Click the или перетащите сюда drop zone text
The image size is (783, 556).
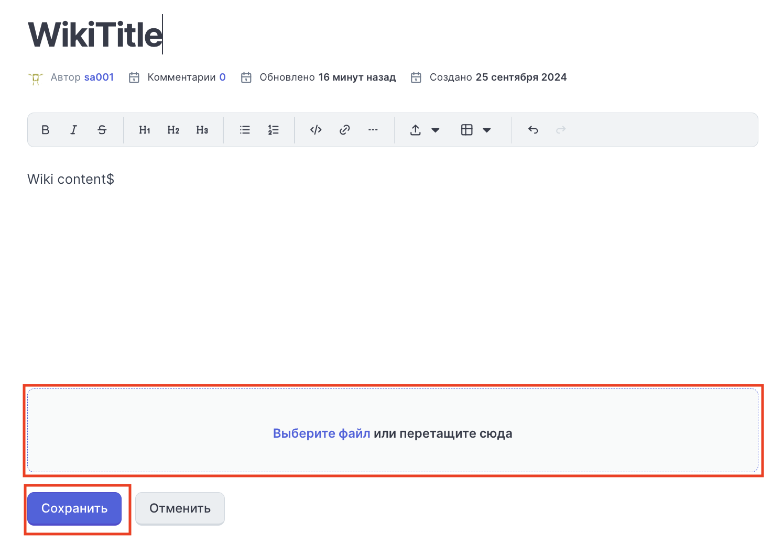tap(443, 433)
